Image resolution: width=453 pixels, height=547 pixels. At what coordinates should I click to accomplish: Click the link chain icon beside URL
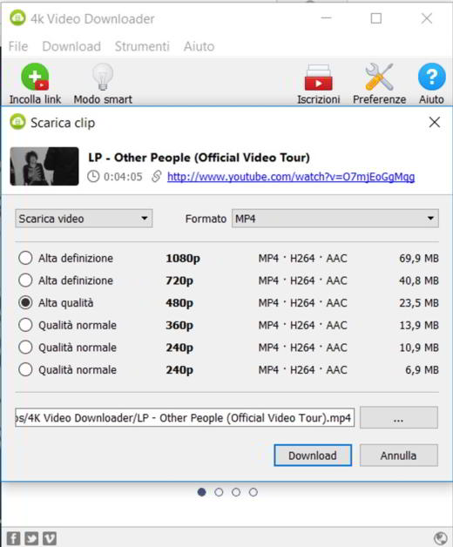point(157,177)
